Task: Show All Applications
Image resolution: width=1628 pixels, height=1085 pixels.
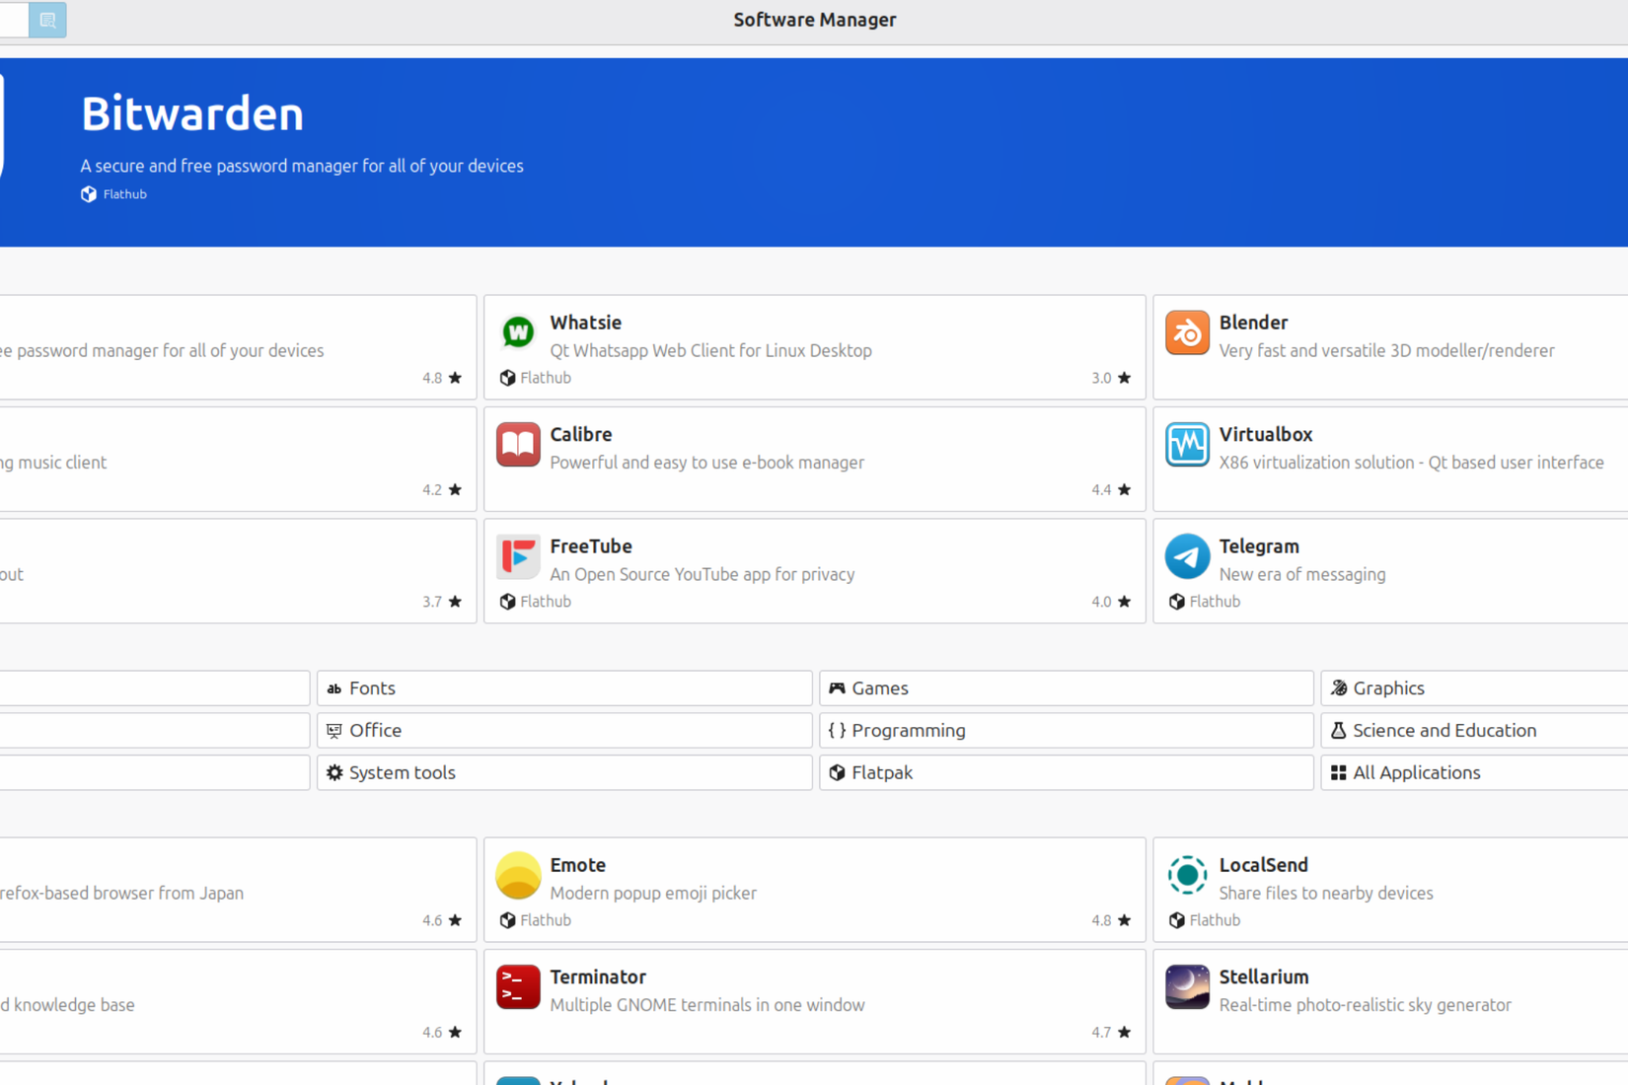Action: tap(1474, 773)
